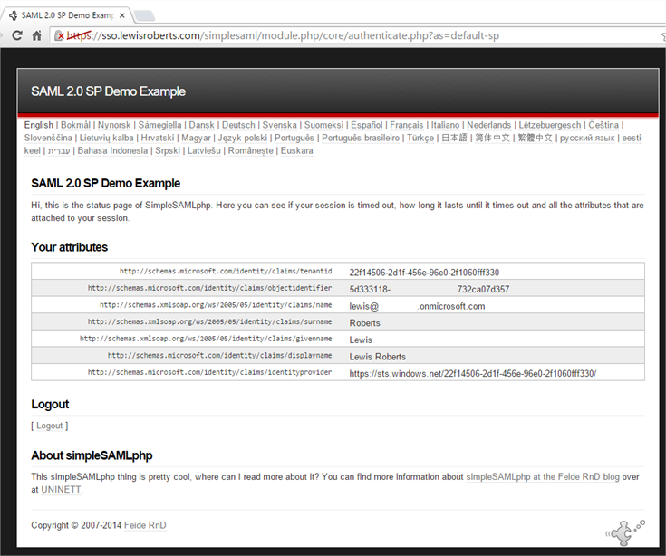Viewport: 666px width, 556px height.
Task: Select the identityprovider sts.windows.net URL value
Action: coord(473,374)
